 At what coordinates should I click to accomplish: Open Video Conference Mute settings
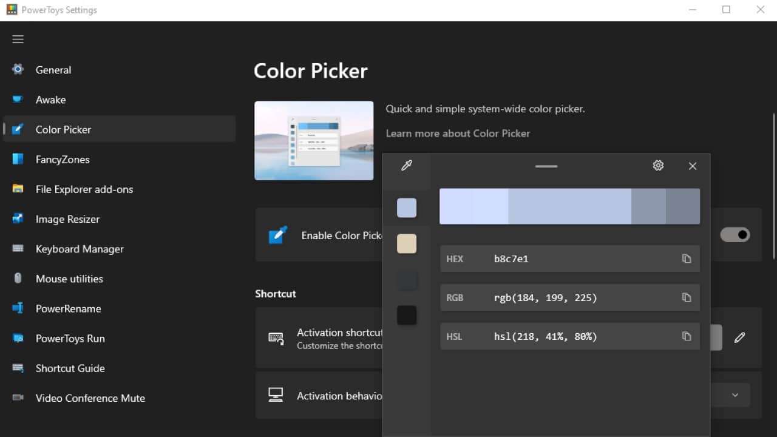(120, 398)
